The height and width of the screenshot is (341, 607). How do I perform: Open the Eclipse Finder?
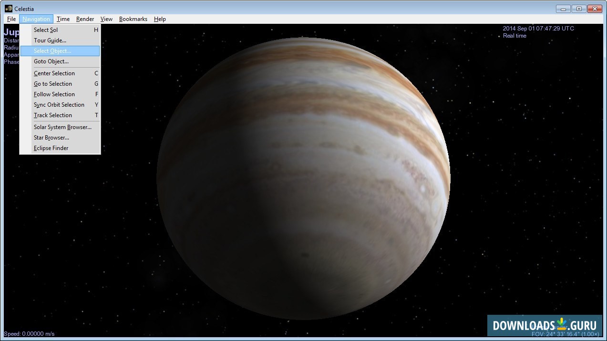60,148
